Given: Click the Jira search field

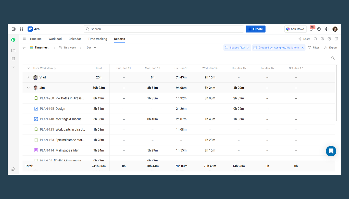Looking at the screenshot, I should [164, 29].
